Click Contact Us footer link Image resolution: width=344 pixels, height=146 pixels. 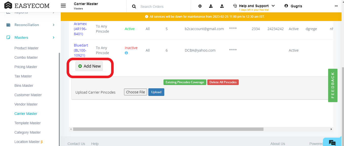(x=76, y=144)
